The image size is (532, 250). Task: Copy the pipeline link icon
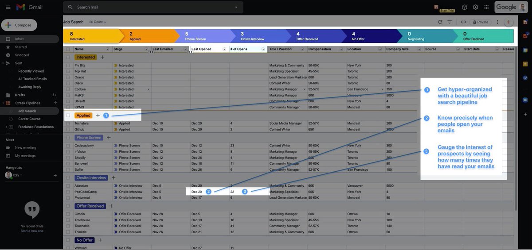coord(463,22)
